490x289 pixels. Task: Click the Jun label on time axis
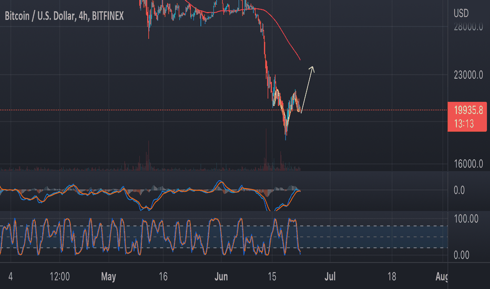(221, 276)
